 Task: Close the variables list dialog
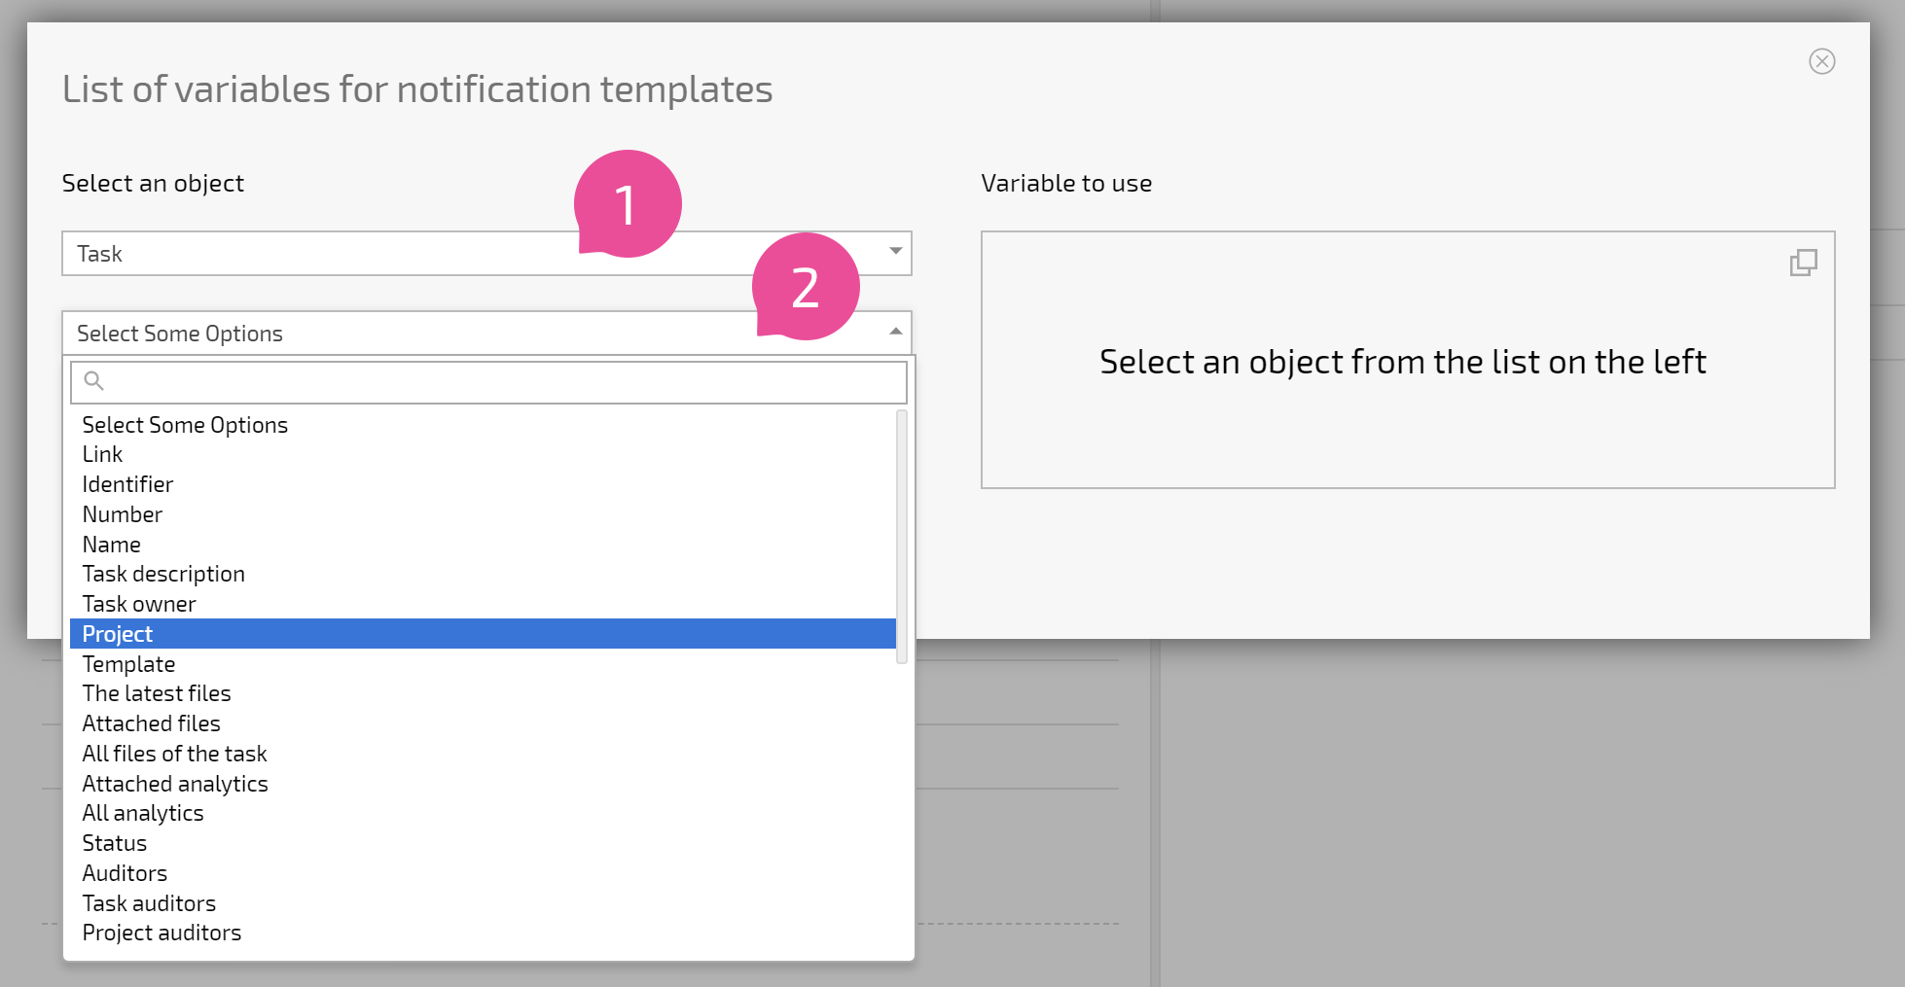click(1821, 61)
